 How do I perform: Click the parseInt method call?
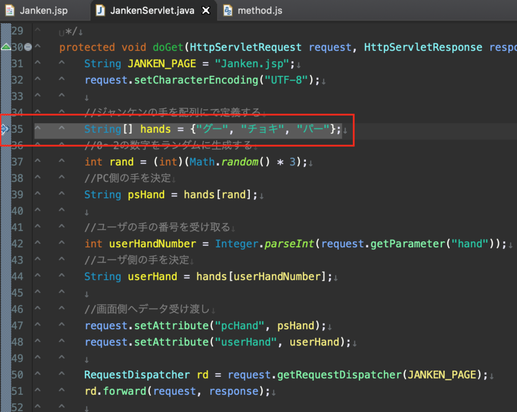[x=289, y=244]
